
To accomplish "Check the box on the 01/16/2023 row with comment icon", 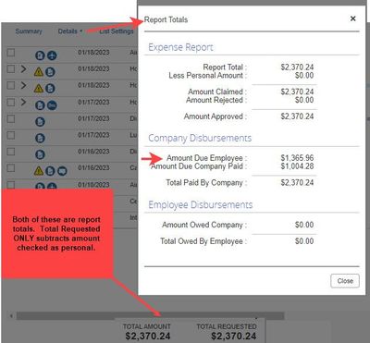I will click(x=11, y=168).
